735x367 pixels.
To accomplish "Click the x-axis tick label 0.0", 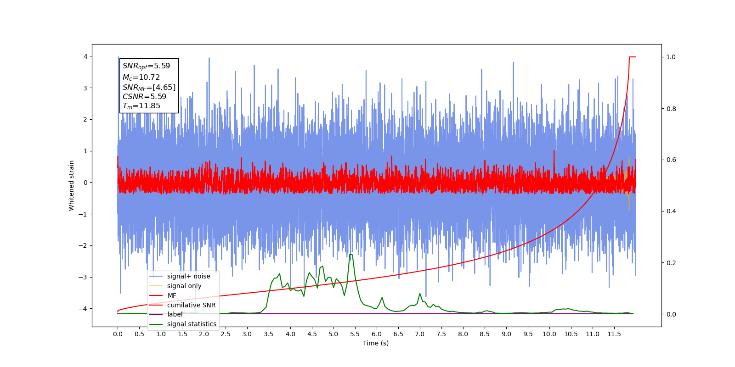I will [x=118, y=334].
